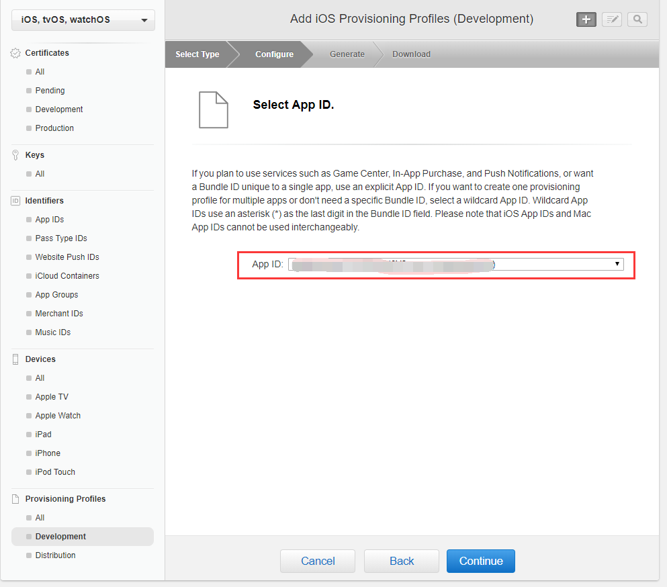Screen dimensions: 667x587
Task: Show iPhone devices in sidebar
Action: coord(48,453)
